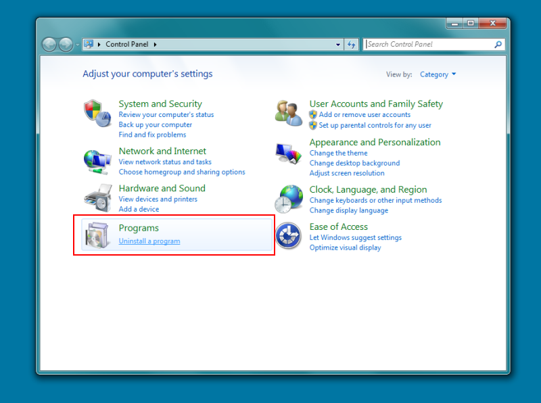Viewport: 541px width, 403px height.
Task: Click Back up your computer
Action: (x=156, y=124)
